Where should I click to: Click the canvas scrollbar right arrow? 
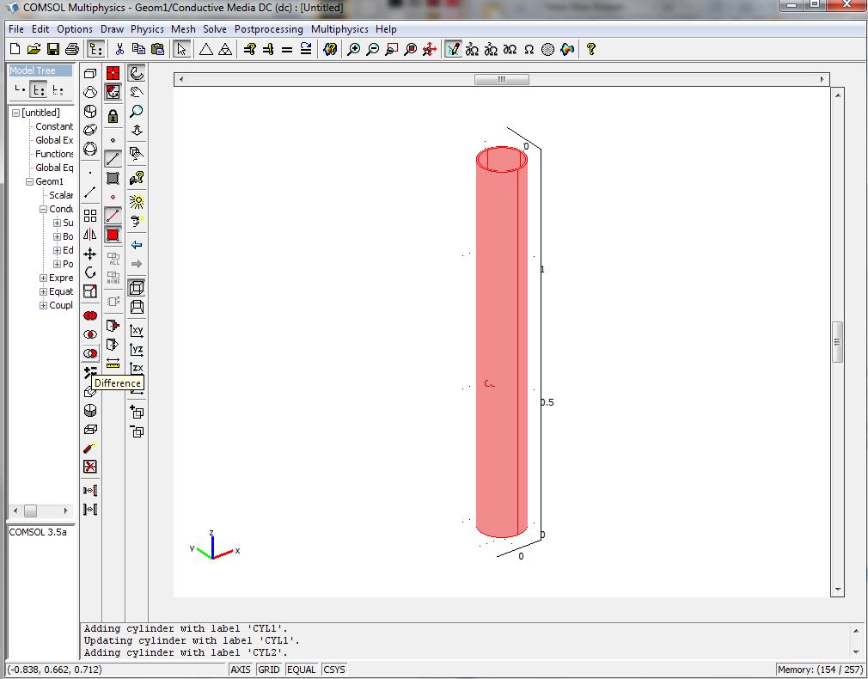[x=822, y=79]
